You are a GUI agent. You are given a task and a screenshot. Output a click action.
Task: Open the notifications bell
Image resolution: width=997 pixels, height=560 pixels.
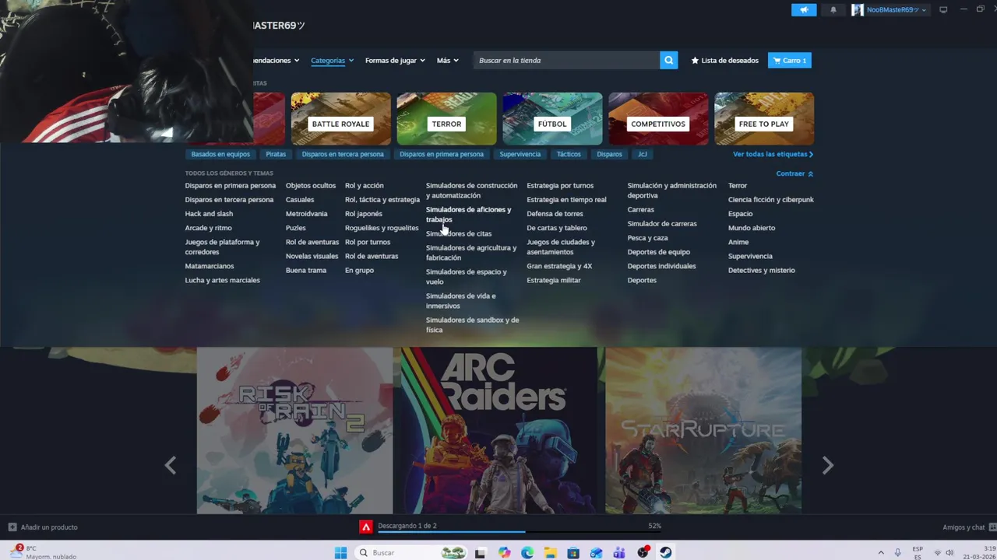pos(833,10)
